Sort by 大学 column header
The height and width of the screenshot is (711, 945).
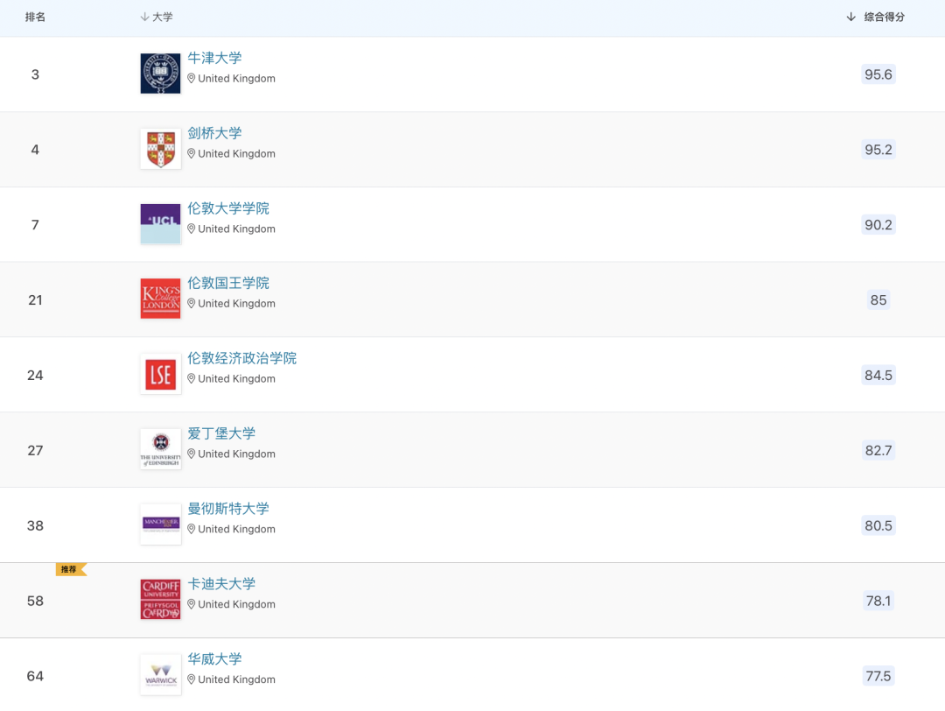point(156,17)
